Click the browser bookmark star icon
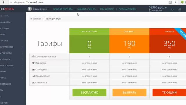 click(175, 2)
